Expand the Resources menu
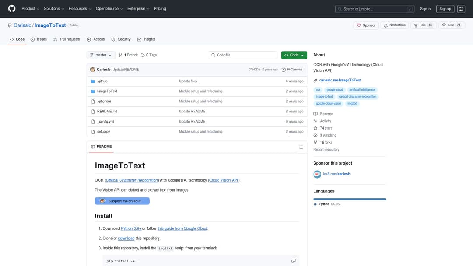This screenshot has width=473, height=266. 80,9
